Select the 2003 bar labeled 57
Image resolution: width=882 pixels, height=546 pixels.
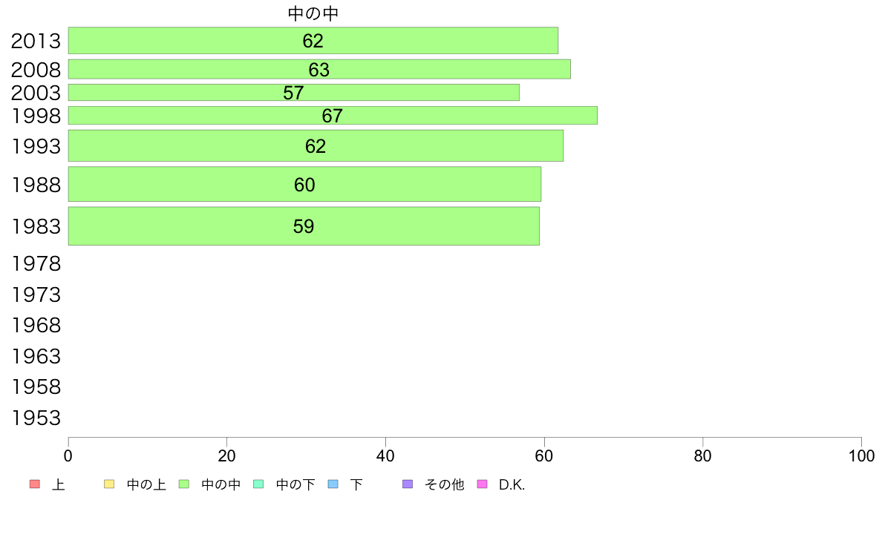pyautogui.click(x=293, y=93)
